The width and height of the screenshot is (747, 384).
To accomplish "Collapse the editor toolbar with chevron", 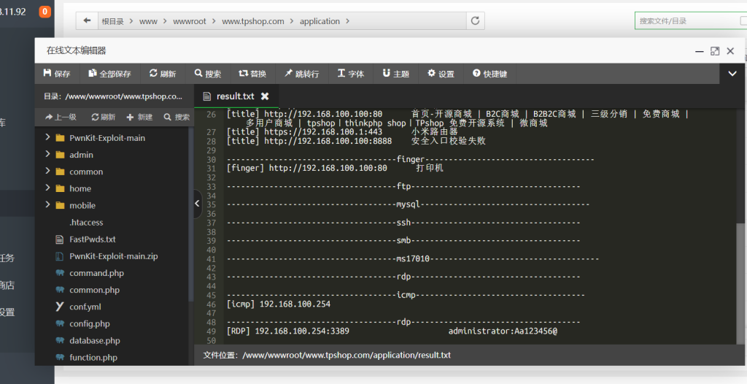I will tap(732, 74).
